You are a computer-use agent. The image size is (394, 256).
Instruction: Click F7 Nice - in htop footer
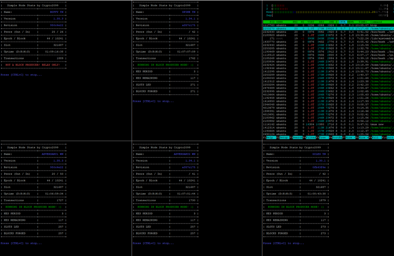click(349, 137)
